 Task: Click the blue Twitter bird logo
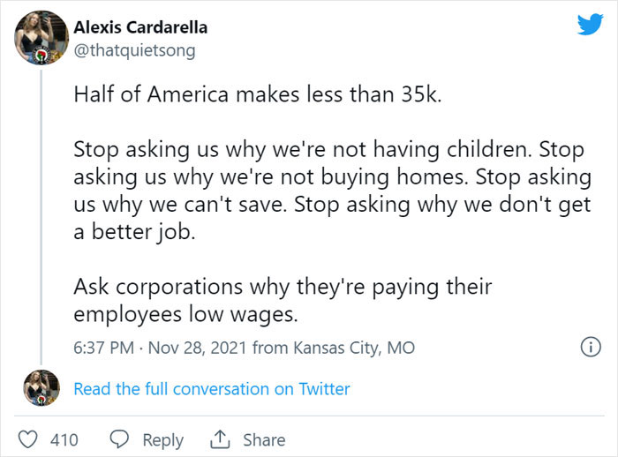[x=590, y=25]
